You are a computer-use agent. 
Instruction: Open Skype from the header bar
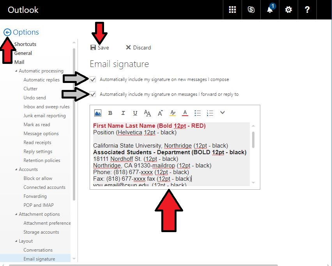click(251, 10)
